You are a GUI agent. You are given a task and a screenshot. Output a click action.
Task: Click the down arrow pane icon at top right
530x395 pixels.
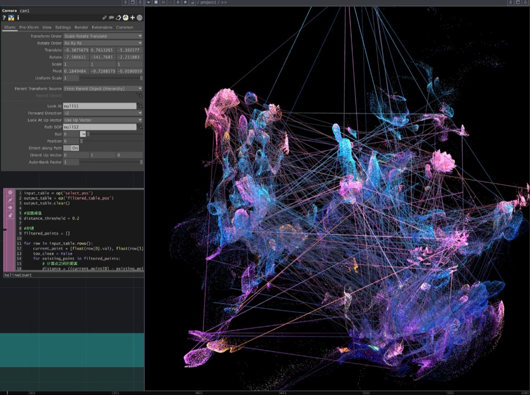click(525, 2)
